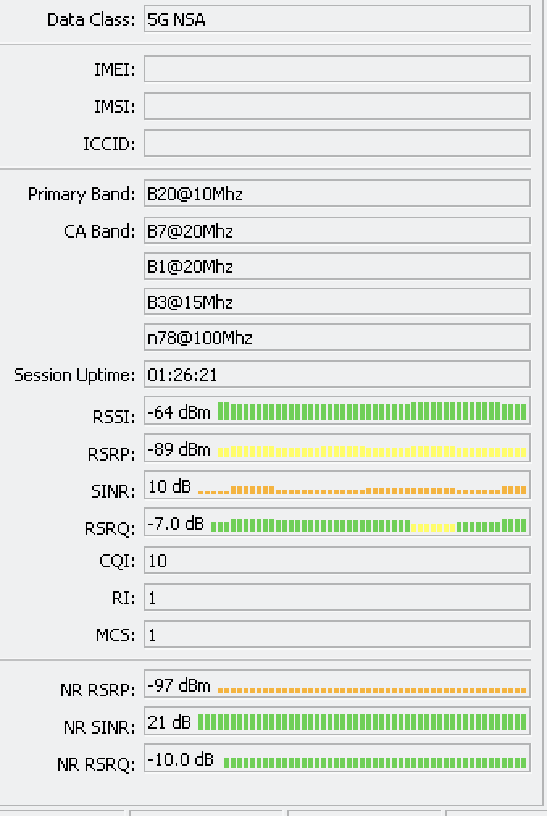Click the Data Class field showing 5G NSA
Screen dimensions: 547x816
(x=336, y=19)
